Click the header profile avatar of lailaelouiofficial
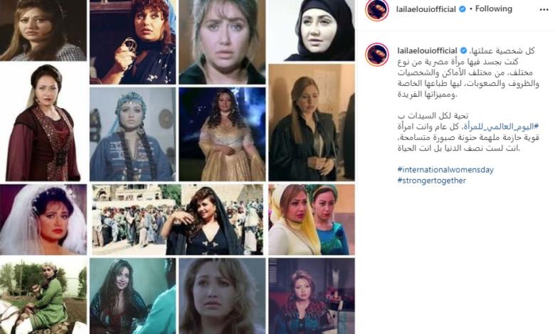The width and height of the screenshot is (555, 334). pyautogui.click(x=376, y=10)
